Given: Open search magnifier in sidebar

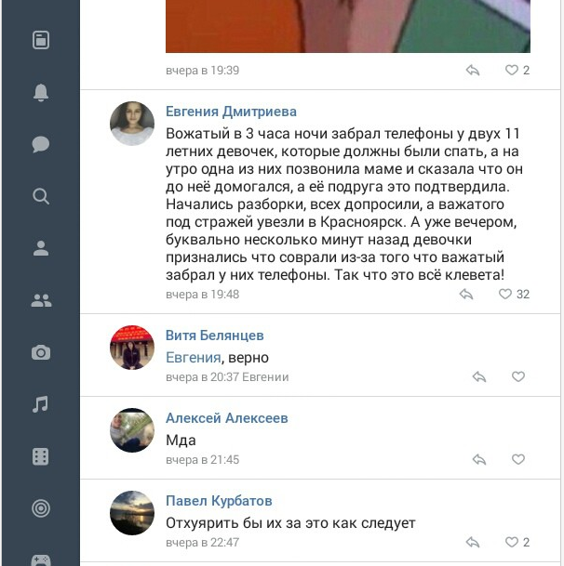Looking at the screenshot, I should [41, 196].
